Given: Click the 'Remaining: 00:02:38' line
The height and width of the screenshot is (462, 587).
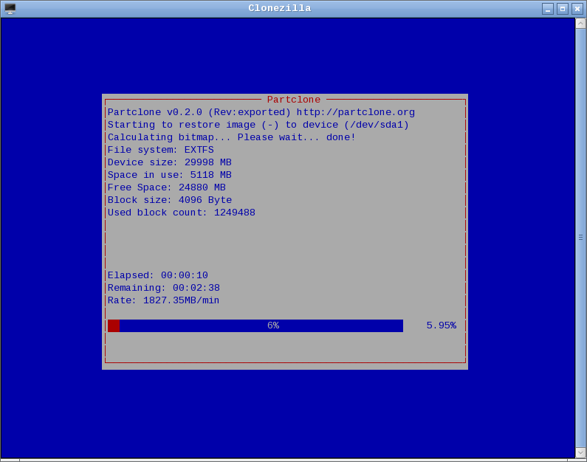Looking at the screenshot, I should (164, 288).
